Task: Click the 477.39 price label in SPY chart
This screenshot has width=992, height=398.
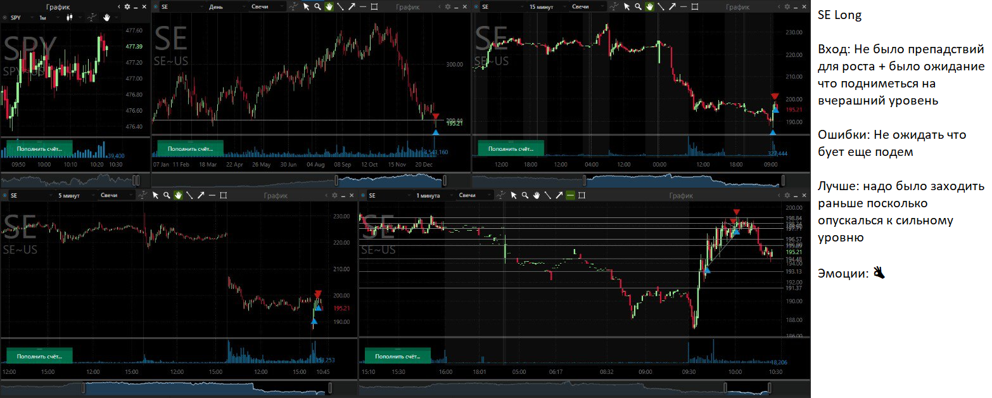Action: point(134,46)
